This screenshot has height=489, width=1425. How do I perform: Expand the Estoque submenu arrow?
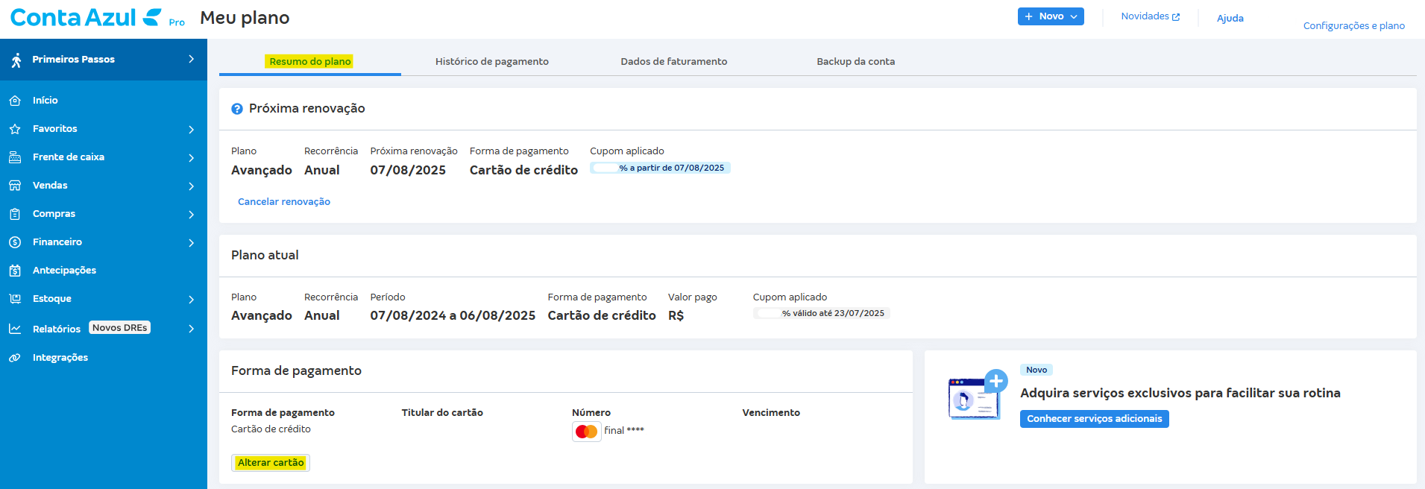pos(192,300)
